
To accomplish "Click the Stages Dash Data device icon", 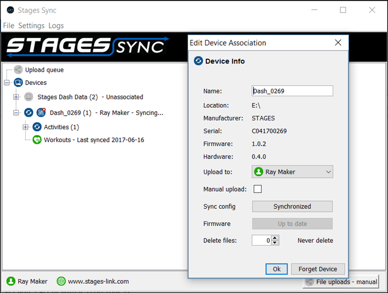I will 29,97.
